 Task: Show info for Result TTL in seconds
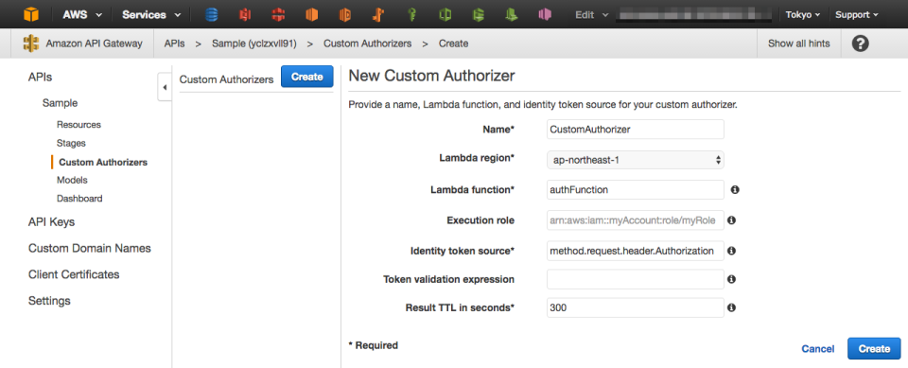(731, 307)
